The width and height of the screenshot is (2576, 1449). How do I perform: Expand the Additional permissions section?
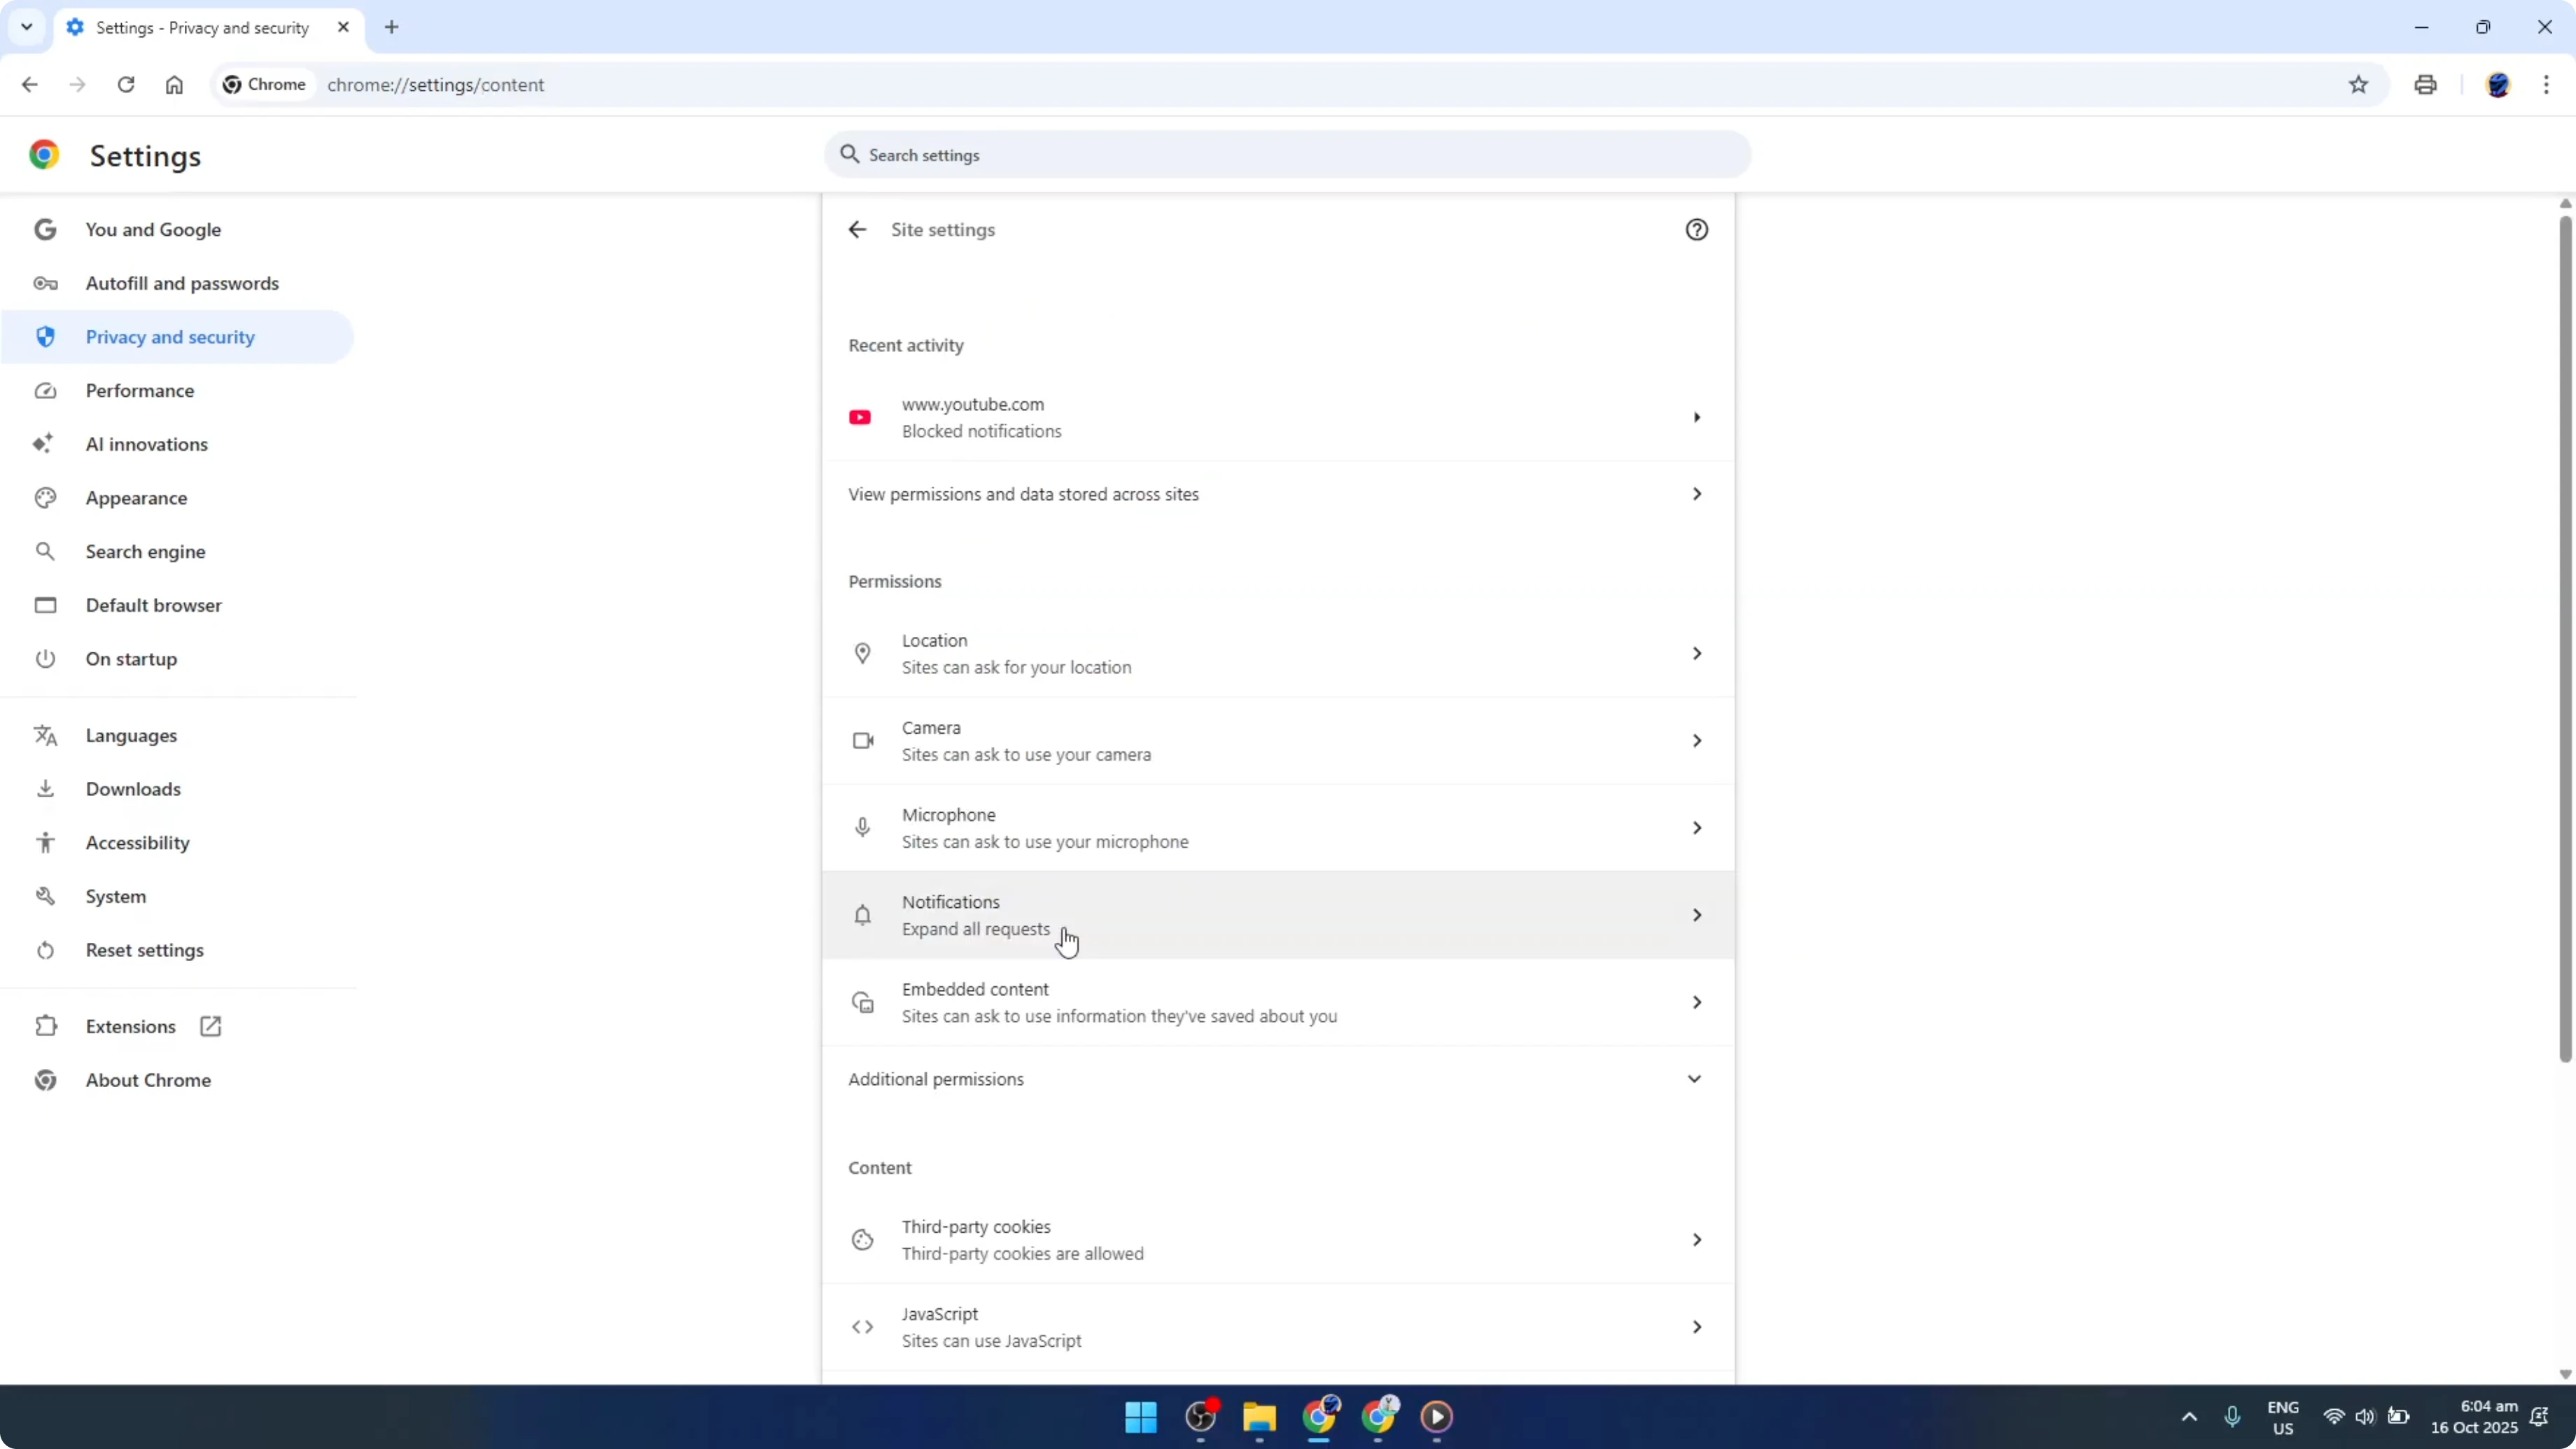(x=1694, y=1078)
